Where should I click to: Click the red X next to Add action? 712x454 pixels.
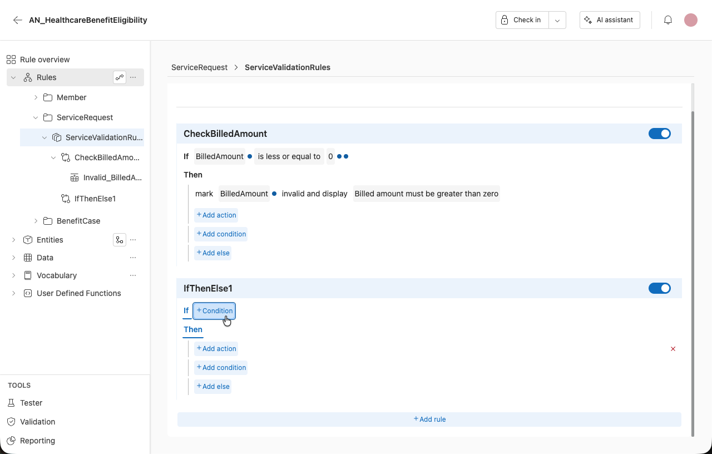pos(673,349)
